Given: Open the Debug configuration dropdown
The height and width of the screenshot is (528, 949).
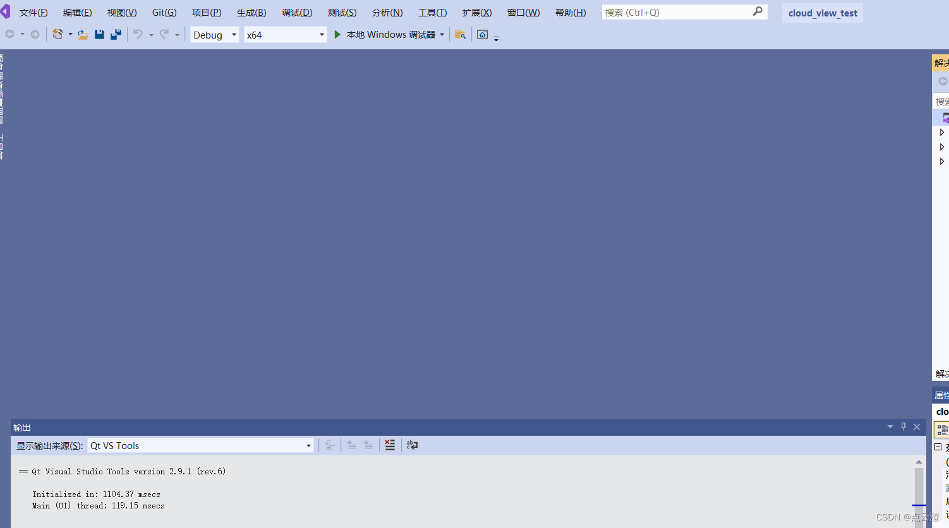Looking at the screenshot, I should click(x=215, y=35).
